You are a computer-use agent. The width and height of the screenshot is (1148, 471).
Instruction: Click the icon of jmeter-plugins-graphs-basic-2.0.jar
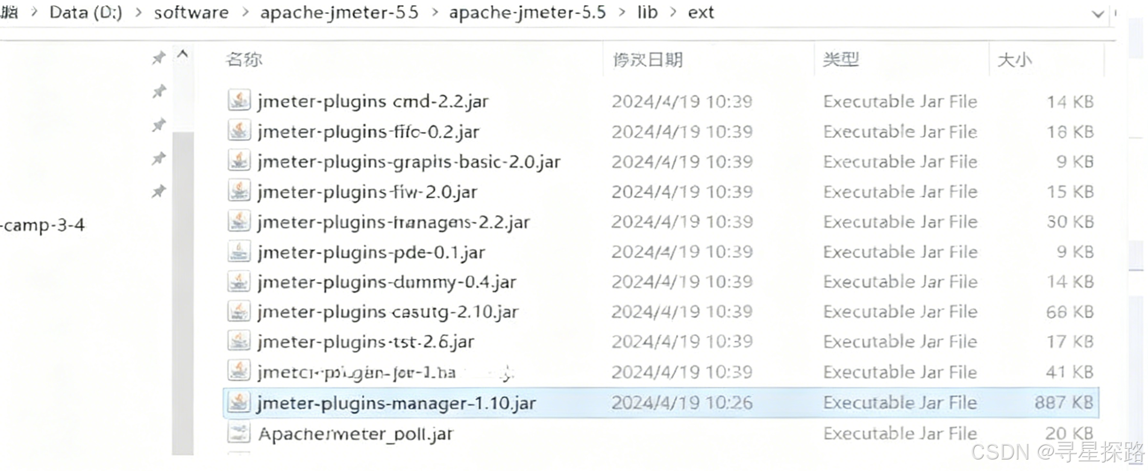point(239,160)
